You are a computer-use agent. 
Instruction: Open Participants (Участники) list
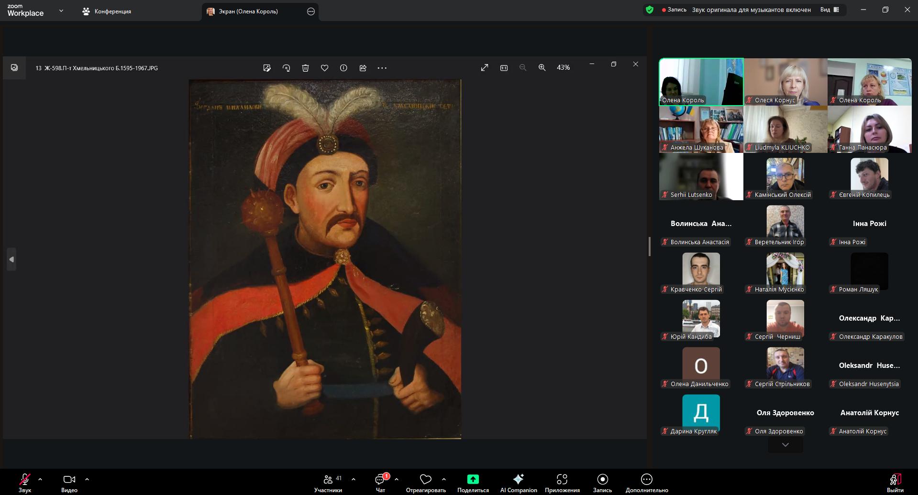point(328,479)
